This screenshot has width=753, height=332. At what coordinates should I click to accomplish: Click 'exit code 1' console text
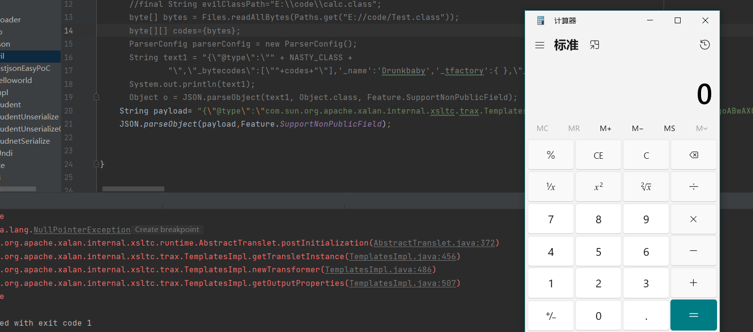(x=65, y=323)
